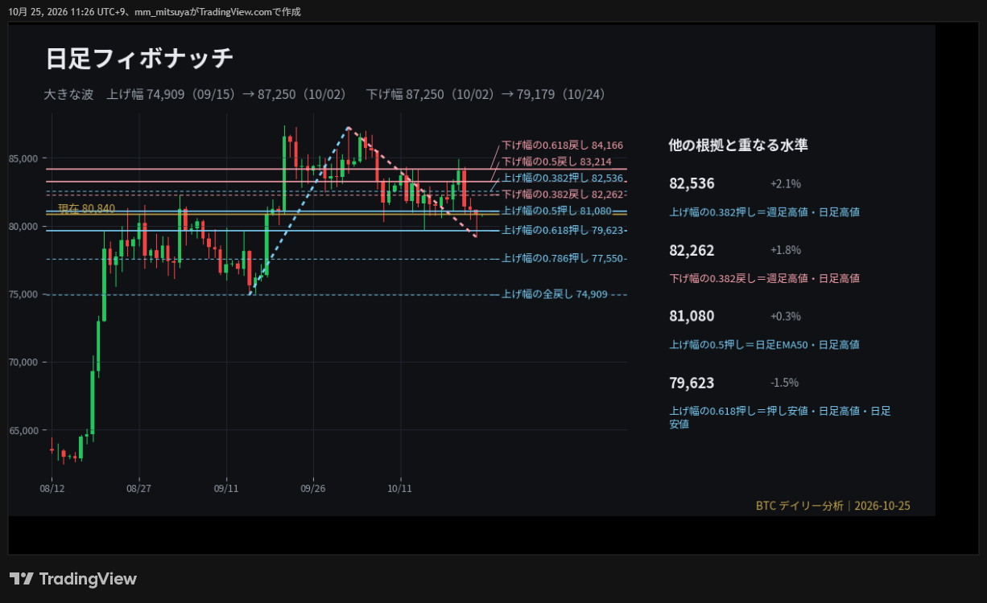The image size is (987, 603).
Task: Click the chart title 日足フィボナッチ
Action: click(140, 59)
